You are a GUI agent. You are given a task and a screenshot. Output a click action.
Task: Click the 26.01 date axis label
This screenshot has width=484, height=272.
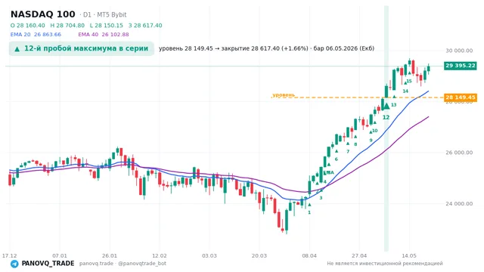tap(110, 255)
